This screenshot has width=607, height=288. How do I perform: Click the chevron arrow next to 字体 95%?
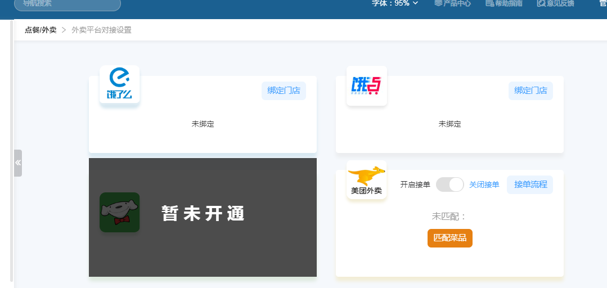[415, 3]
